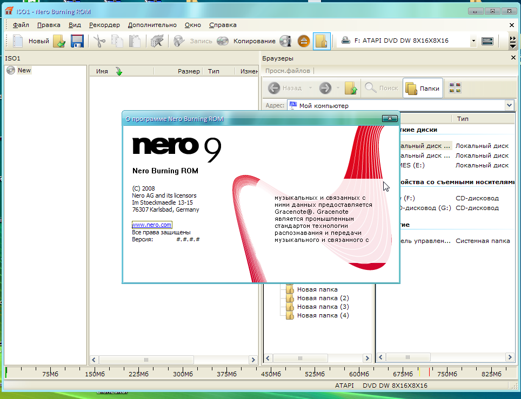521x399 pixels.
Task: Sort compilation by Размер column header
Action: pyautogui.click(x=189, y=71)
